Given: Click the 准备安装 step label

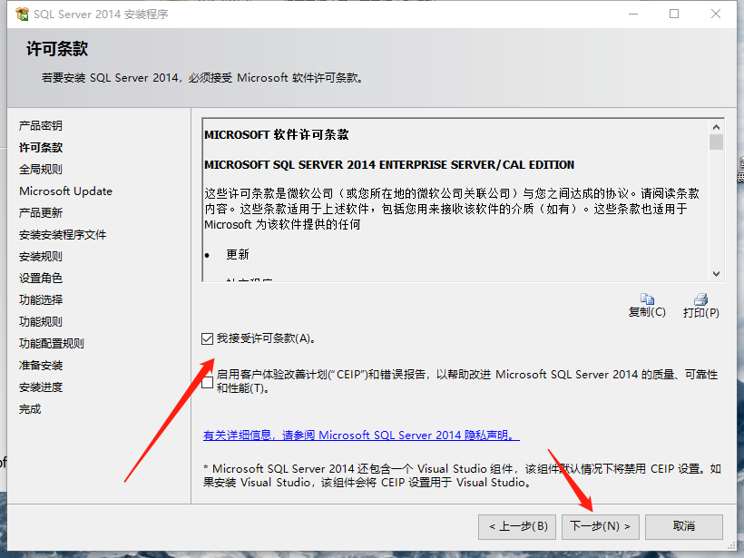Looking at the screenshot, I should click(x=41, y=366).
